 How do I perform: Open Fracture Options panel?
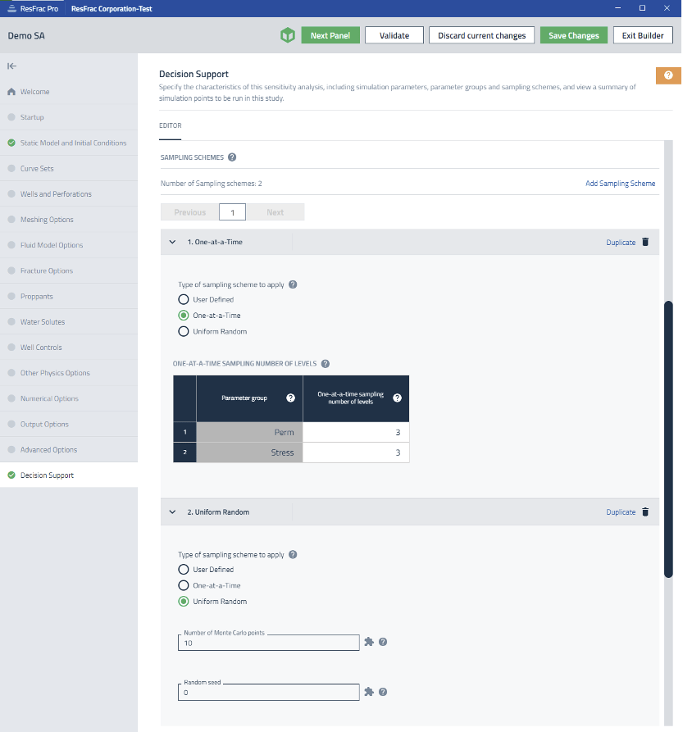tap(69, 271)
